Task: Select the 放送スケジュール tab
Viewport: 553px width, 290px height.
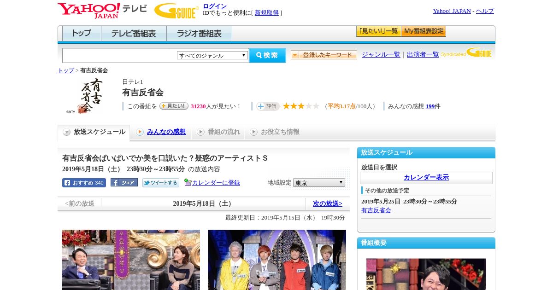Action: [94, 132]
